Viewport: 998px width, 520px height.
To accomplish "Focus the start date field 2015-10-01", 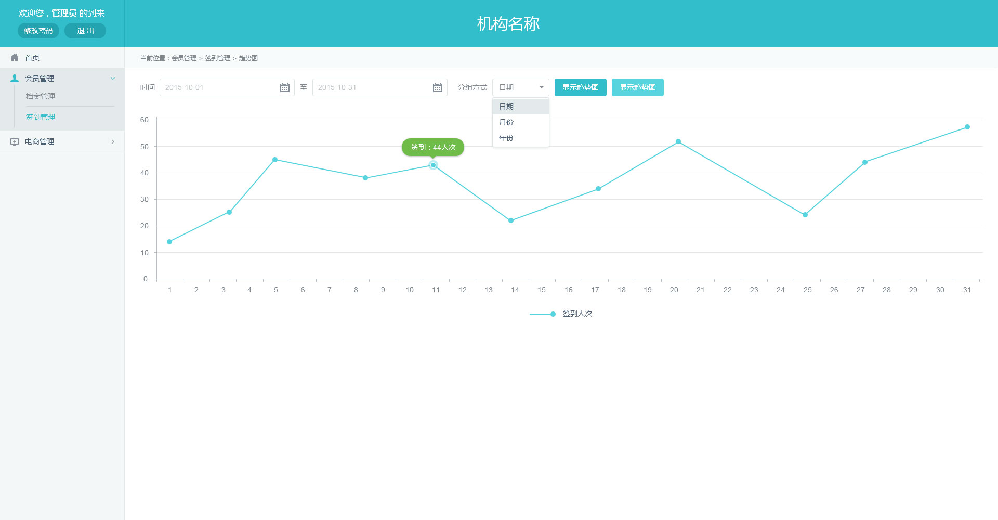I will click(x=227, y=87).
